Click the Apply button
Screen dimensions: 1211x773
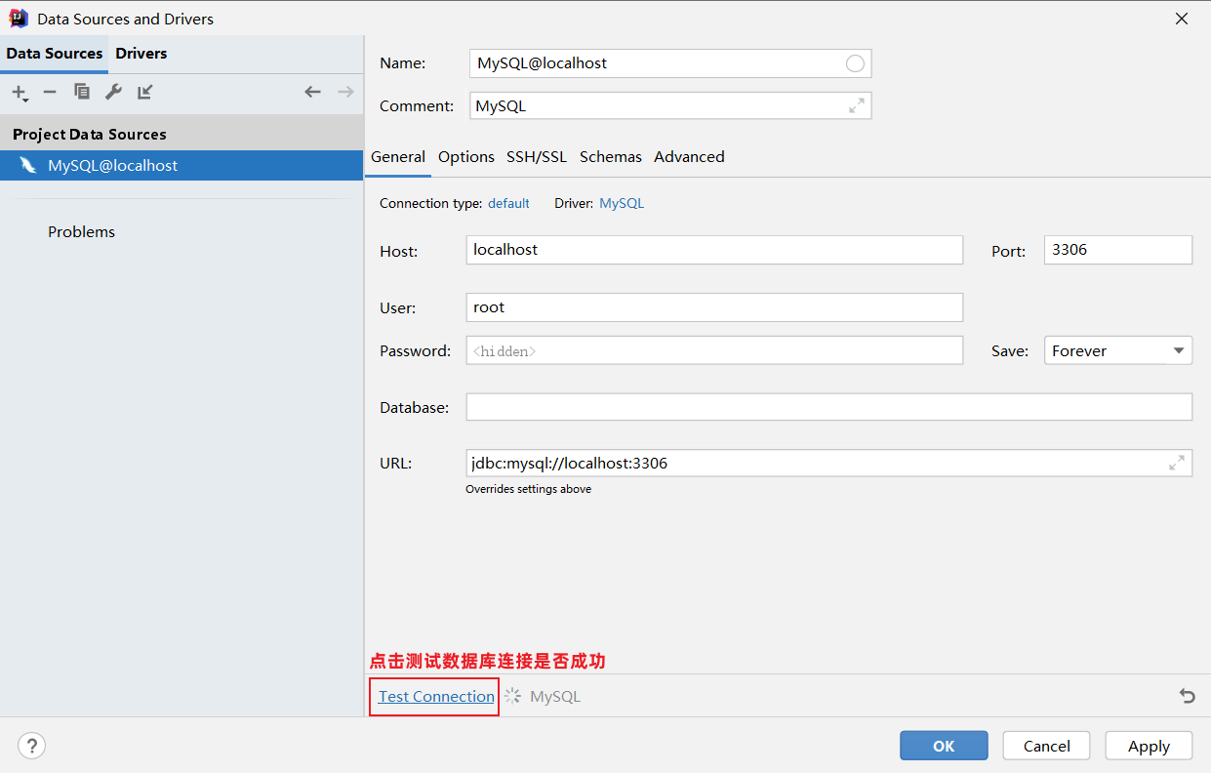coord(1149,746)
